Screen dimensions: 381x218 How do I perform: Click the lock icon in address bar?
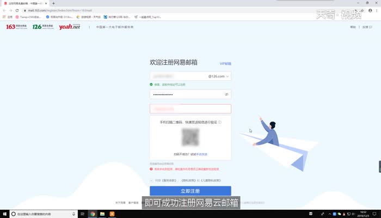[x=25, y=10]
